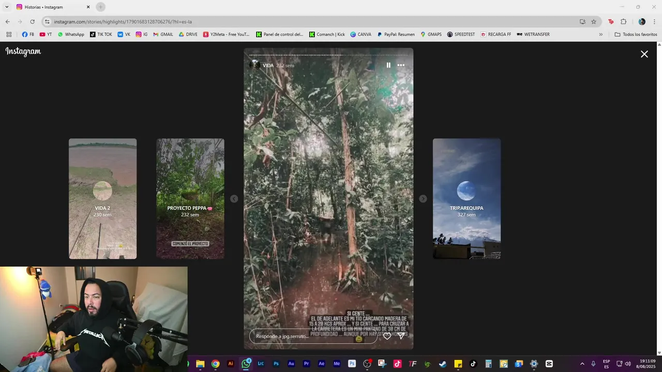This screenshot has width=662, height=372.
Task: Open the WhatsApp bookmark
Action: click(71, 35)
